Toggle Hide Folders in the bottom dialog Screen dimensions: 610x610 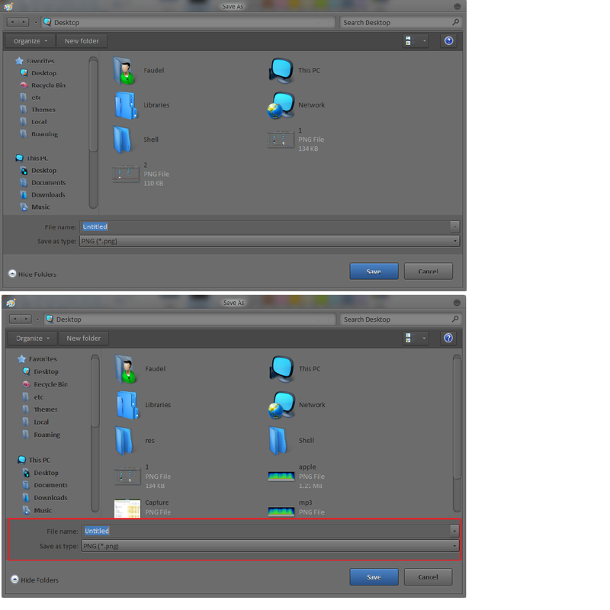tap(34, 579)
